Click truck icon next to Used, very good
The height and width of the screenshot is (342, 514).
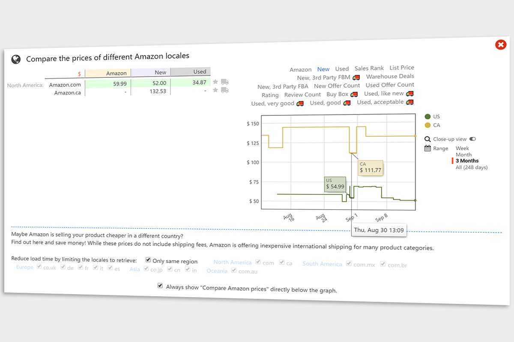coord(300,103)
